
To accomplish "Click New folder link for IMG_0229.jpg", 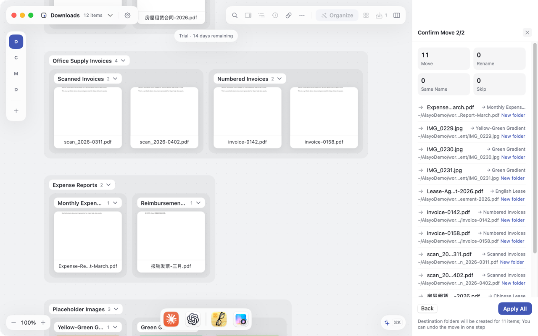I will (x=513, y=136).
